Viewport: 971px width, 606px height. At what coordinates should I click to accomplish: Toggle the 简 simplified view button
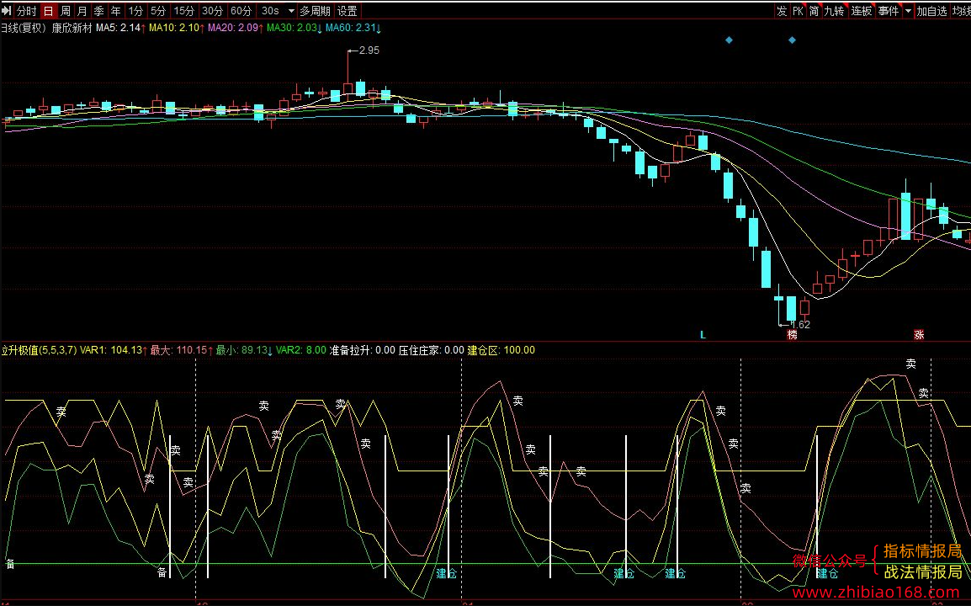(814, 11)
